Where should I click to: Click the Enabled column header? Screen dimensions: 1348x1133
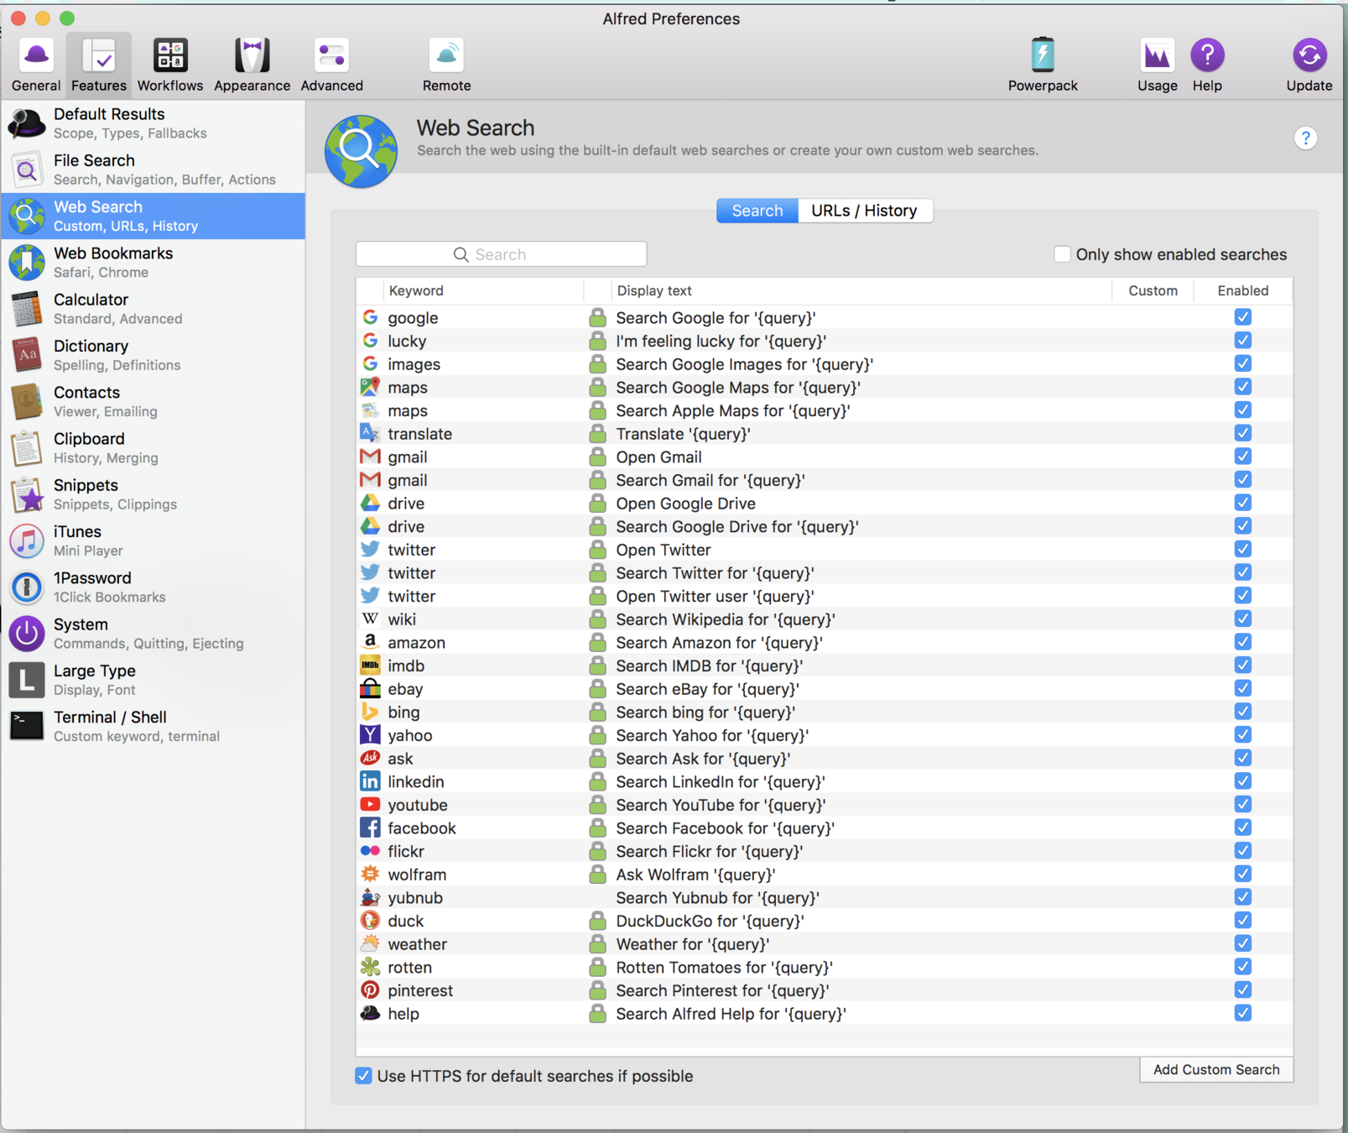coord(1243,290)
